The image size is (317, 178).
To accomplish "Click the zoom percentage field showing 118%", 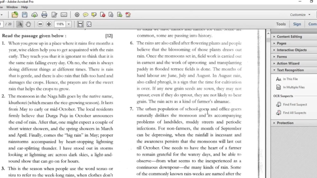I will click(60, 24).
